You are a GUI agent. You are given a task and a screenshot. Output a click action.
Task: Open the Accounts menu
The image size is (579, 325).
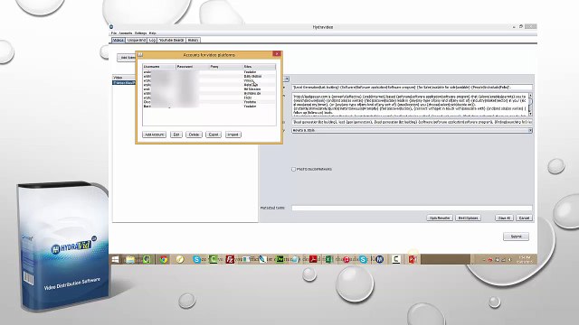tap(126, 33)
